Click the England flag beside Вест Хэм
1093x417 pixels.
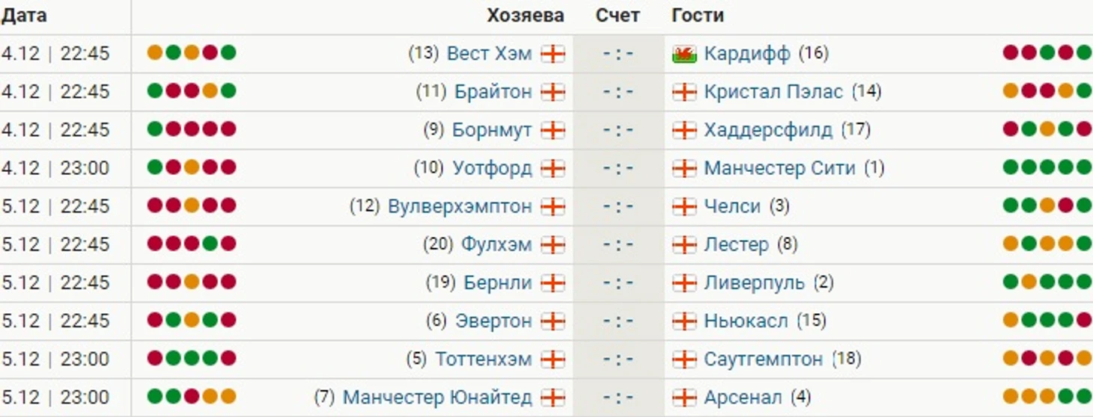(x=553, y=54)
